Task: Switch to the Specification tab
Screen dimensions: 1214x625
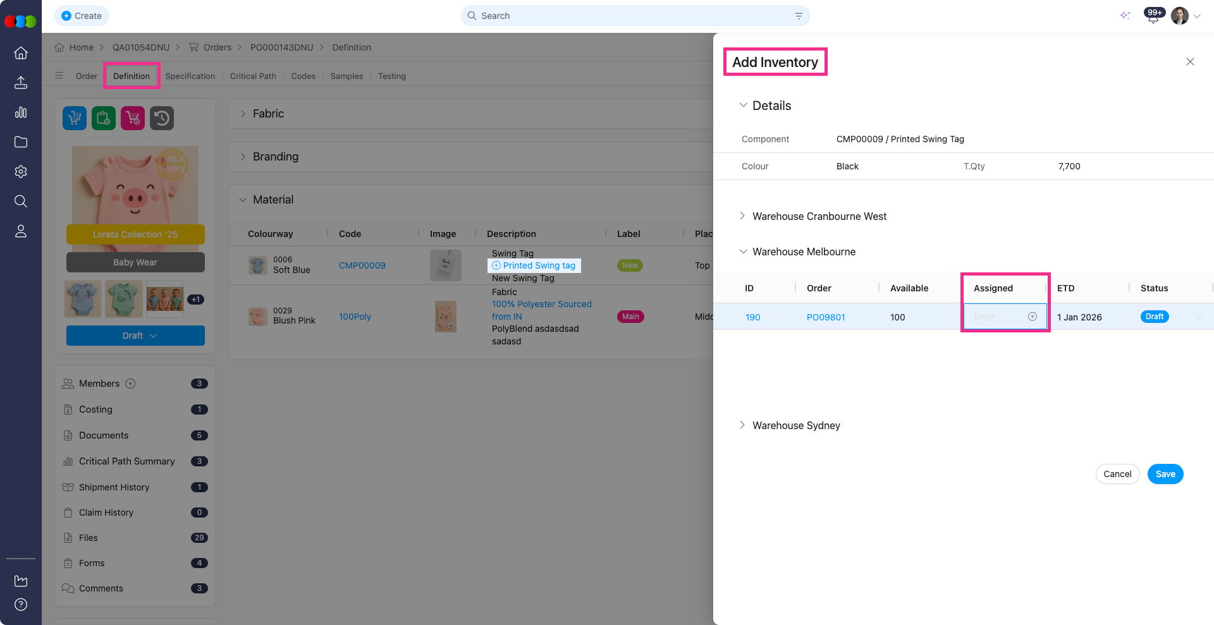Action: [190, 76]
